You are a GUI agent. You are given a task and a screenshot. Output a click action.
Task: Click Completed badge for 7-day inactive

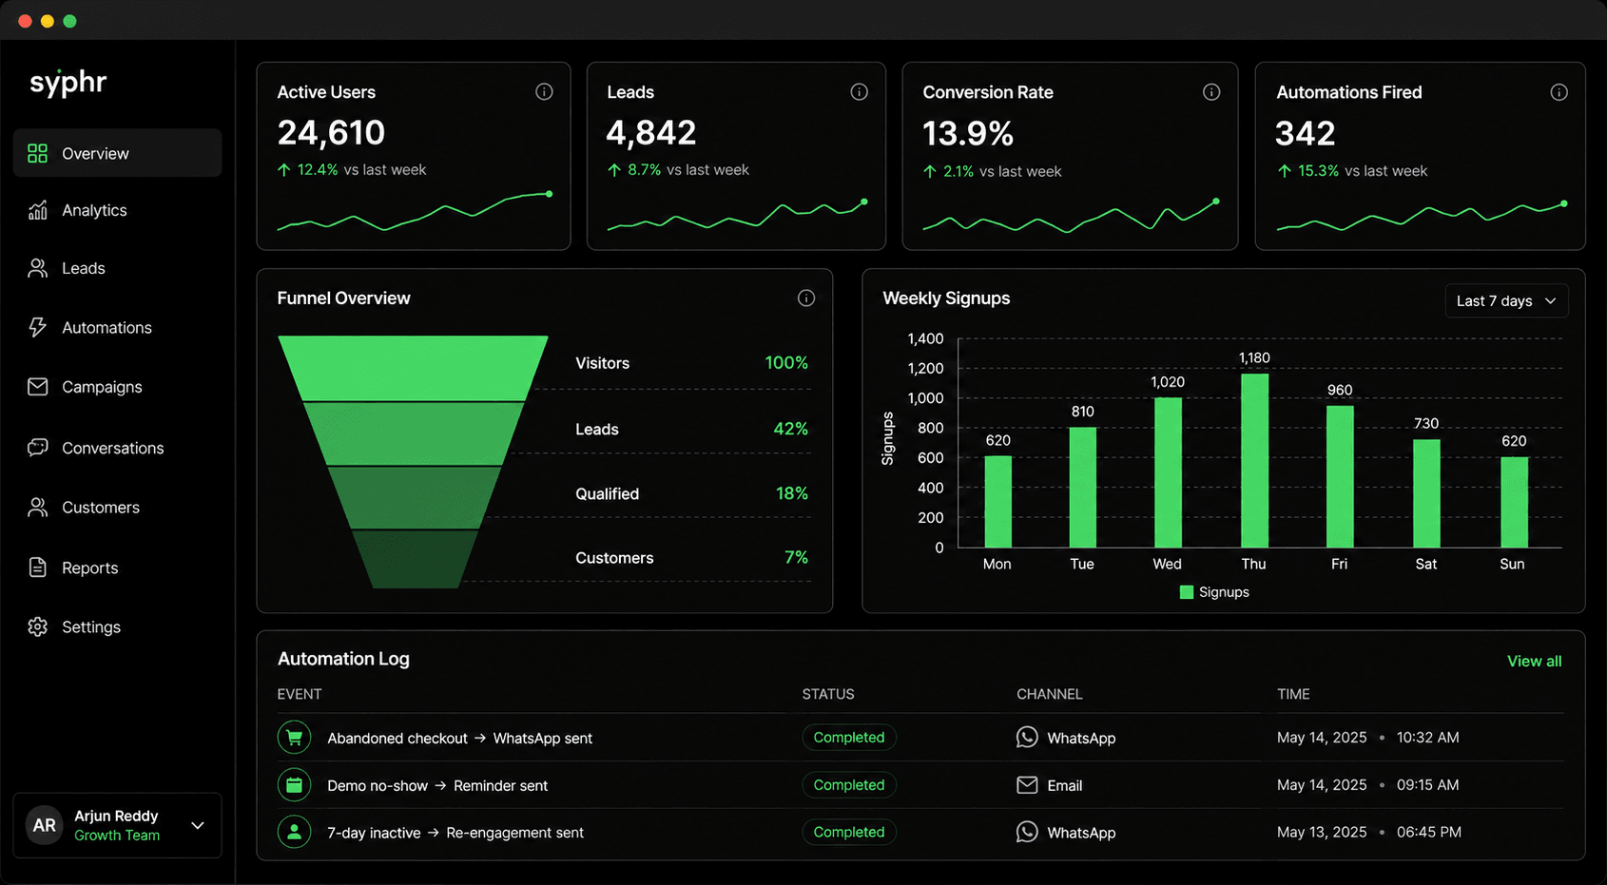[849, 832]
